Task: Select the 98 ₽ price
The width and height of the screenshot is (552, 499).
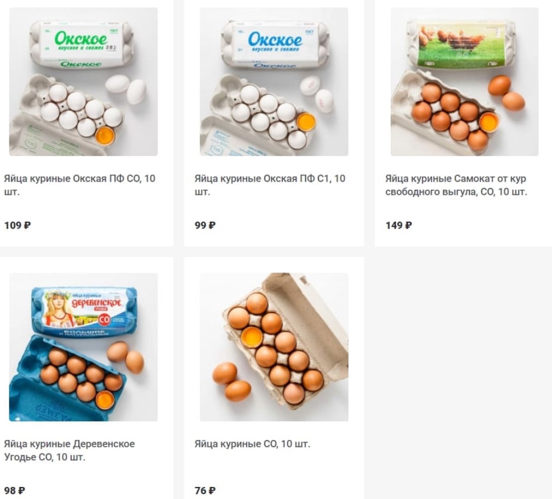Action: pos(14,491)
